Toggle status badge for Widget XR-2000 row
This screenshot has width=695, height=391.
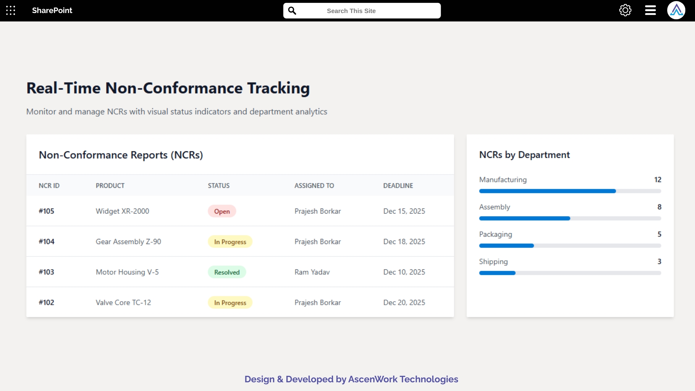[222, 211]
